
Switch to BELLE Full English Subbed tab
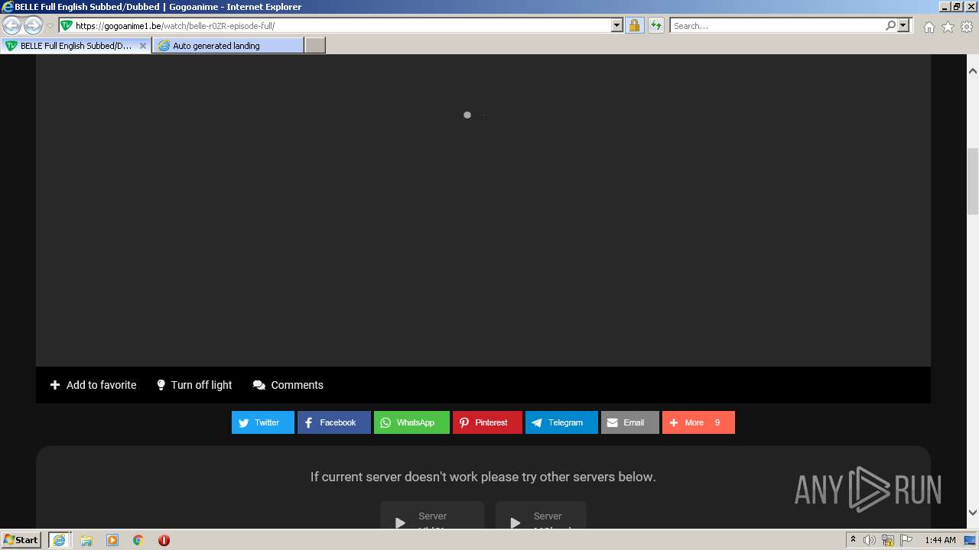[x=75, y=46]
